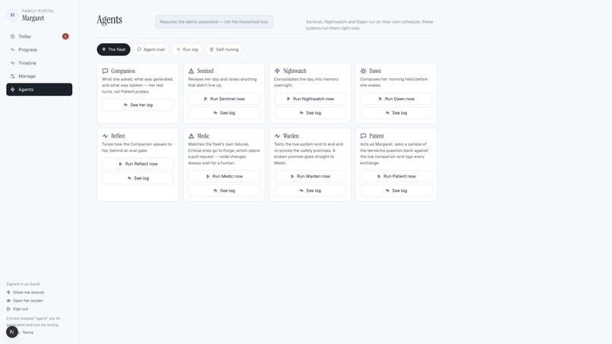612x344 pixels.
Task: Switch to the Self-tuning tab
Action: click(x=224, y=49)
